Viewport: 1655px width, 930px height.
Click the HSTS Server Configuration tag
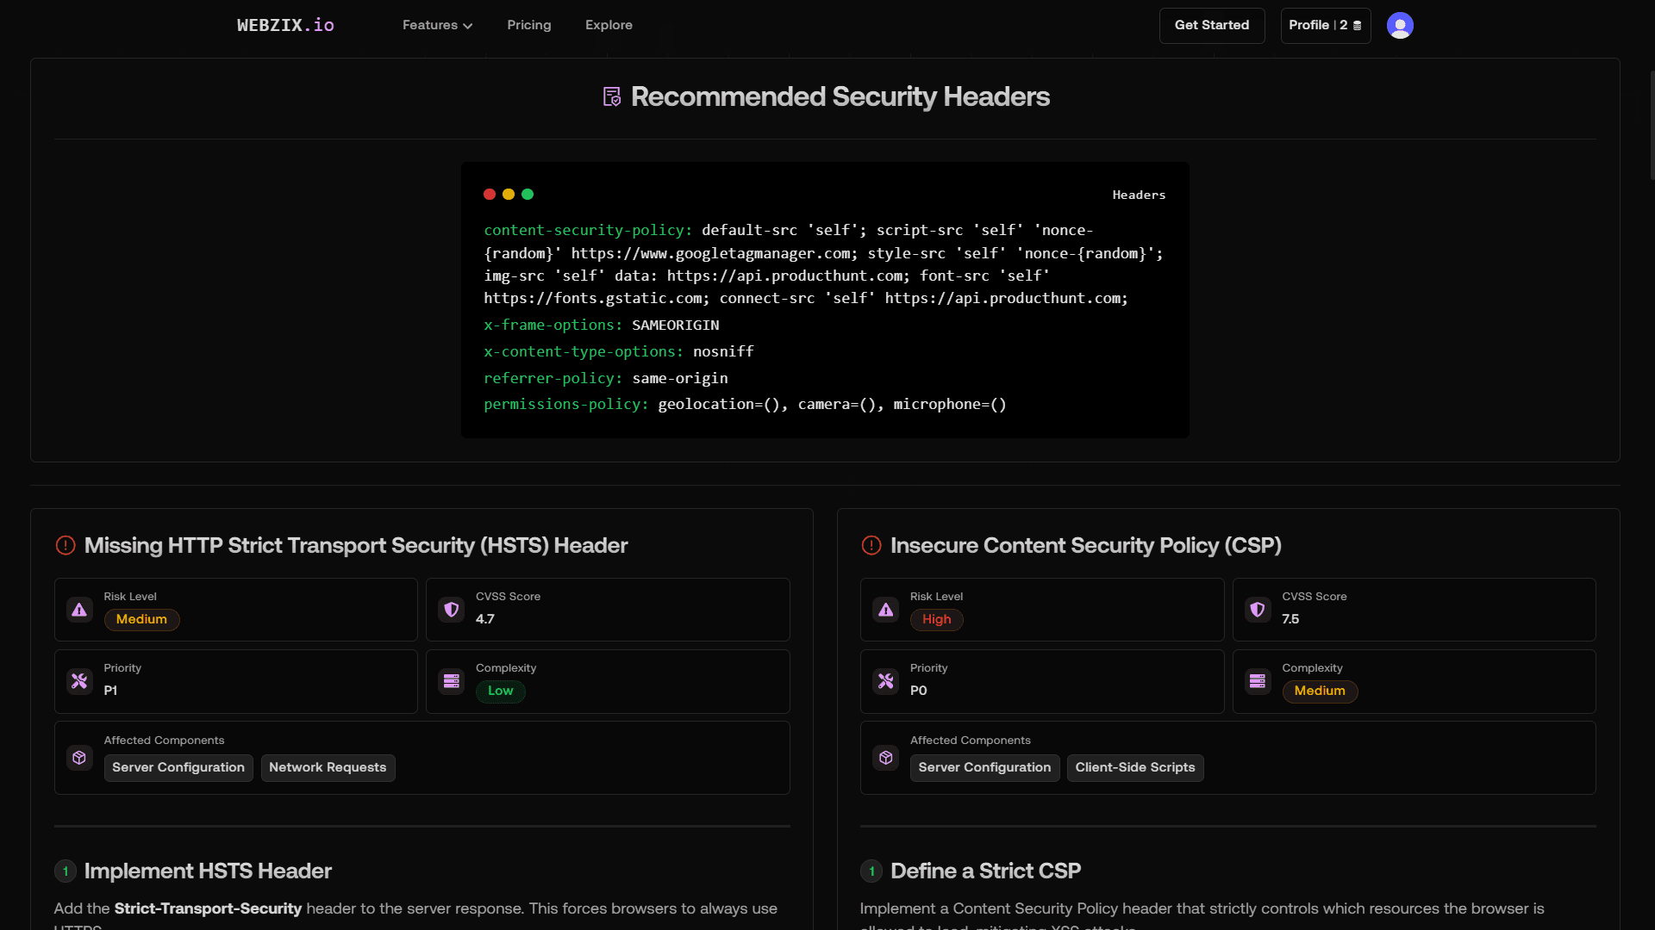click(178, 767)
